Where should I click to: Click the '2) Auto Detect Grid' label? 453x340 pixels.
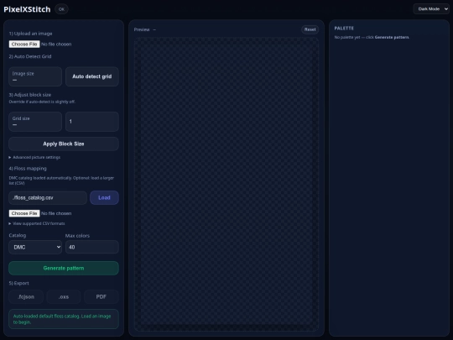click(x=30, y=57)
